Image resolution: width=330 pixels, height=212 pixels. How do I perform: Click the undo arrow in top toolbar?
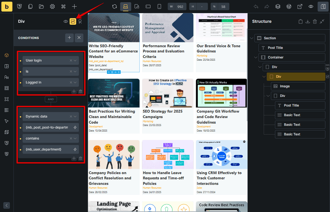coord(256,7)
